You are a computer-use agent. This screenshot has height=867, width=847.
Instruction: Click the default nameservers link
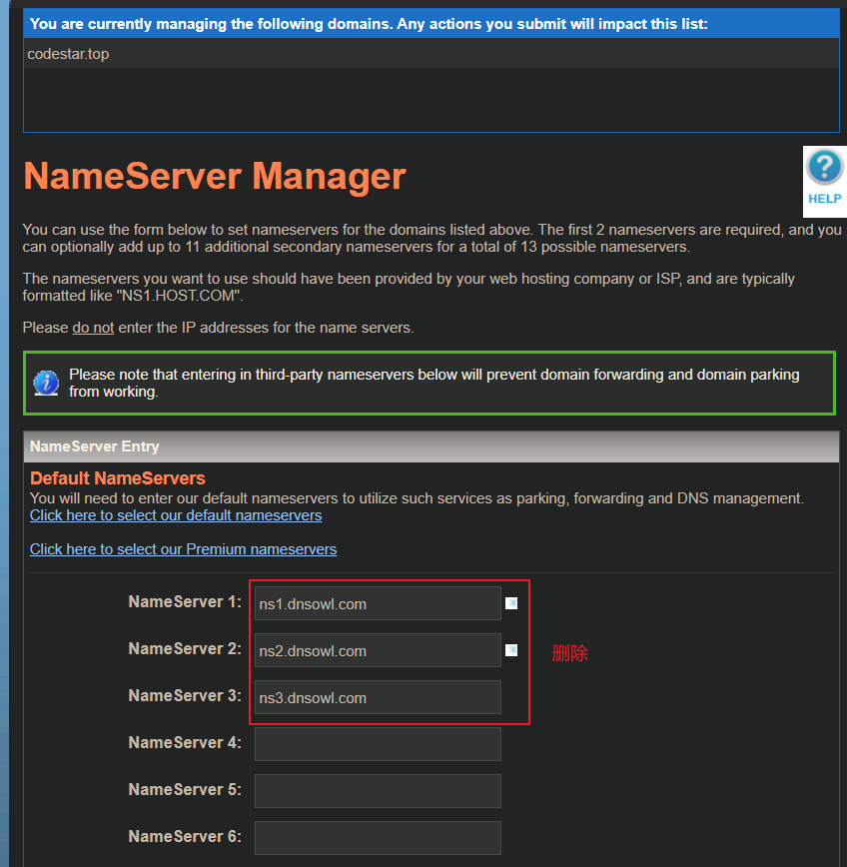(176, 515)
